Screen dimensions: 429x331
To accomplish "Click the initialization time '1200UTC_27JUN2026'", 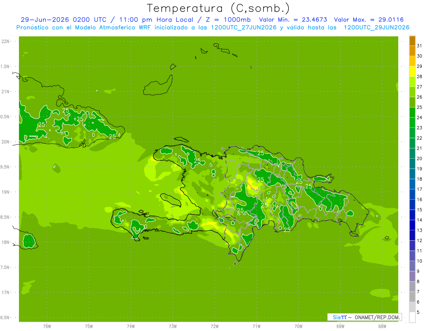I will [x=244, y=27].
